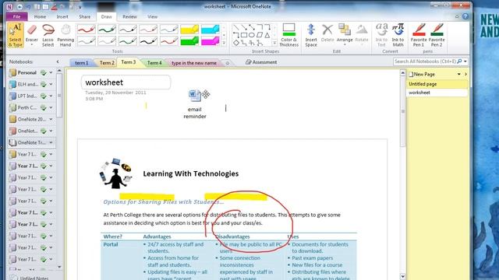Open Color & Thickness settings
Image resolution: width=499 pixels, height=280 pixels.
coord(288,35)
